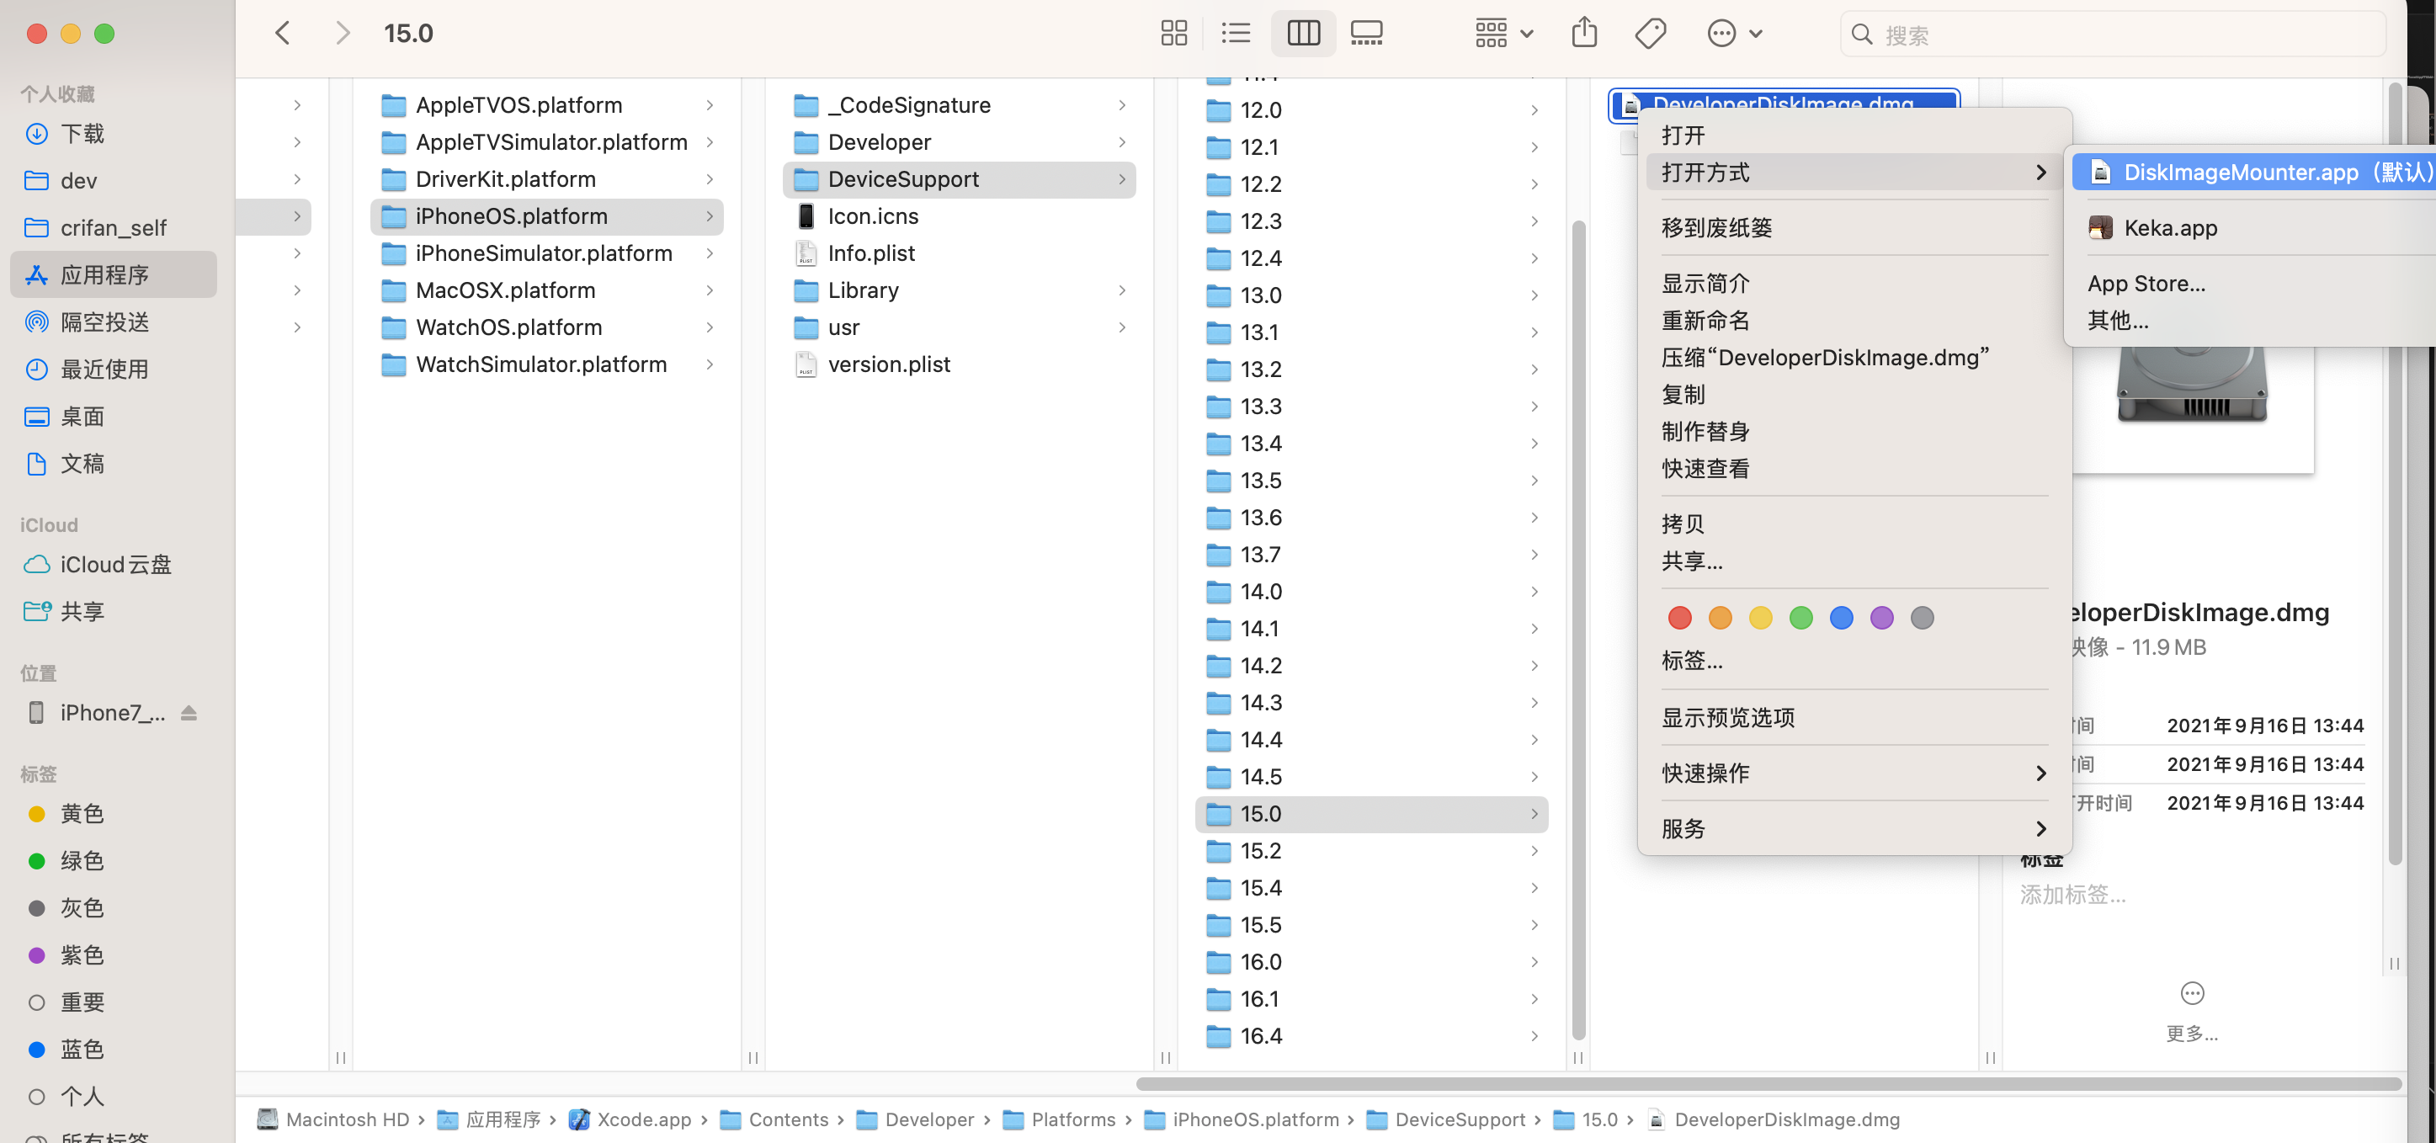Select 应用程序 in the sidebar
The image size is (2436, 1143).
tap(114, 275)
